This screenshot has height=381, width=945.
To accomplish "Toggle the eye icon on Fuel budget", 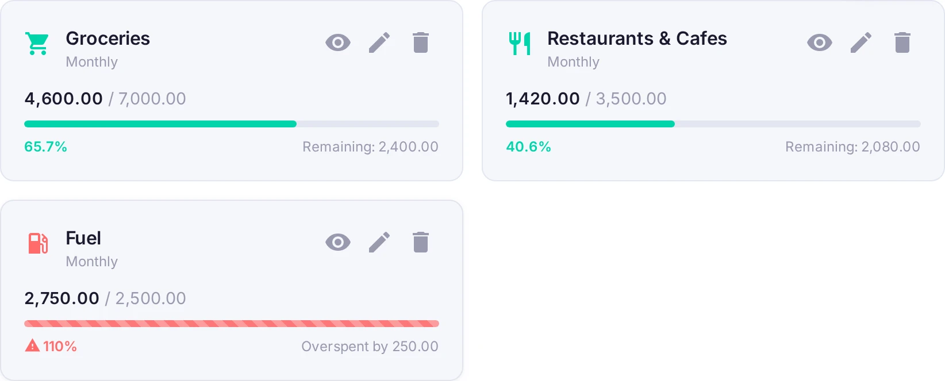I will coord(338,242).
